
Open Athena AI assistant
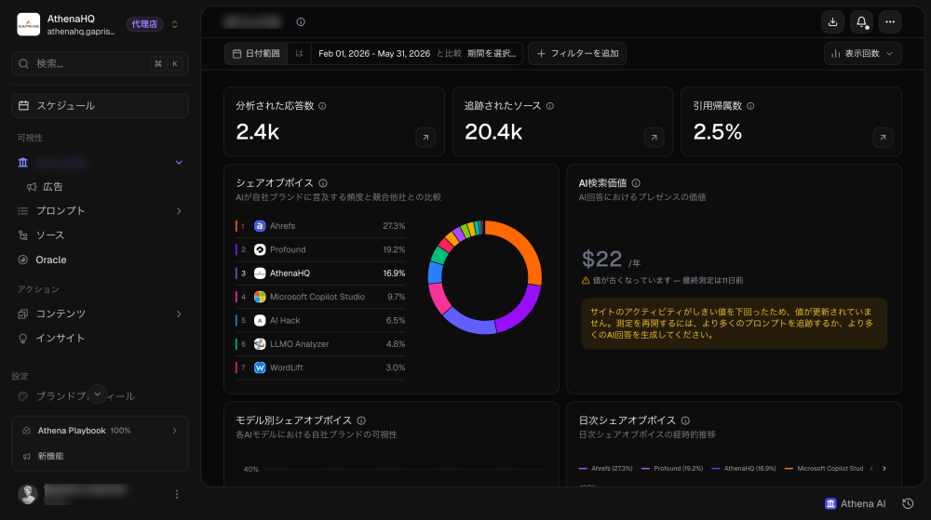(x=855, y=503)
